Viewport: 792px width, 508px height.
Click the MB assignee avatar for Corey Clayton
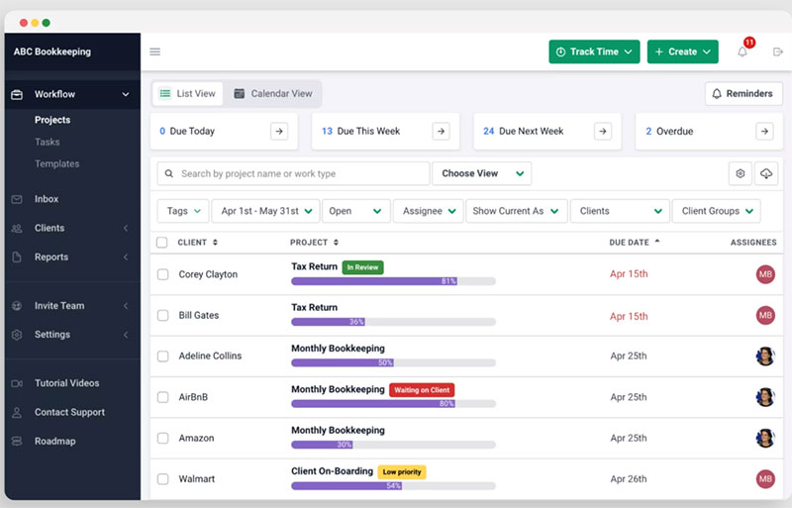pyautogui.click(x=765, y=274)
